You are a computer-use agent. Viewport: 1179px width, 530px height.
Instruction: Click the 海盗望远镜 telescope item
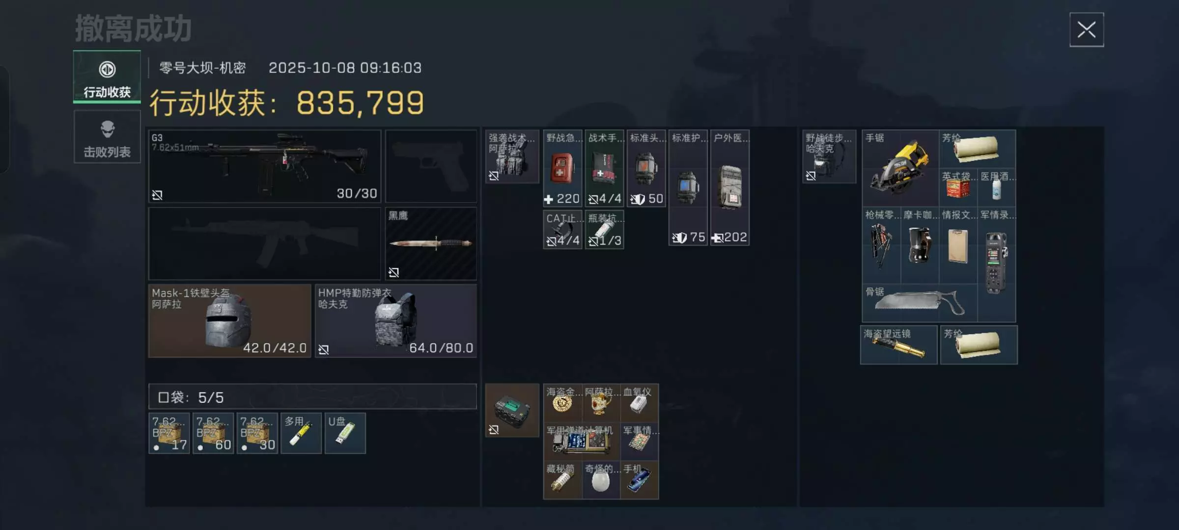(899, 345)
